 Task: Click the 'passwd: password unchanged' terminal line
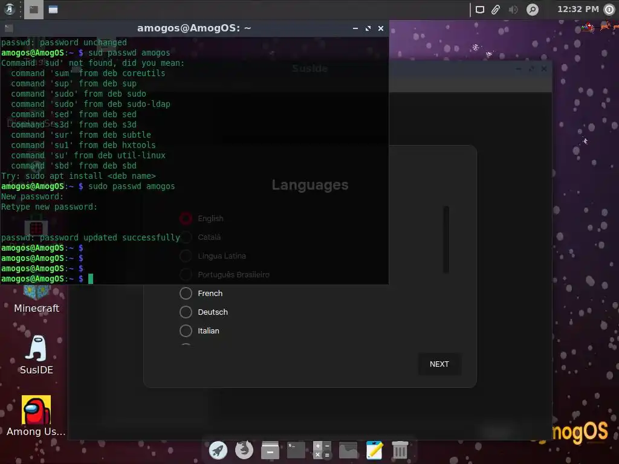coord(64,42)
